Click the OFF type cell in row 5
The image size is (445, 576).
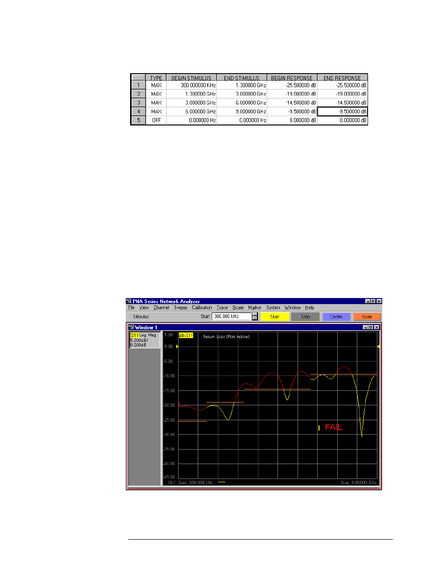[156, 120]
